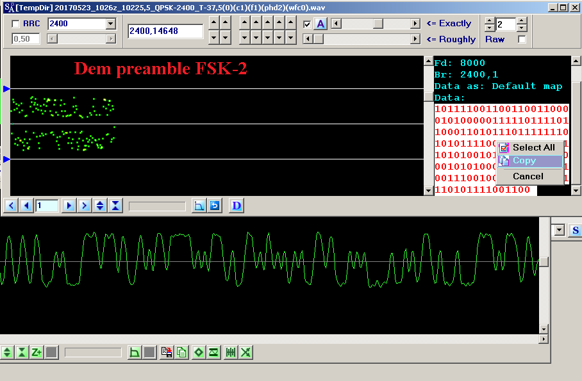The image size is (582, 381).
Task: Click the up stepper right of value 2
Action: coord(522,20)
